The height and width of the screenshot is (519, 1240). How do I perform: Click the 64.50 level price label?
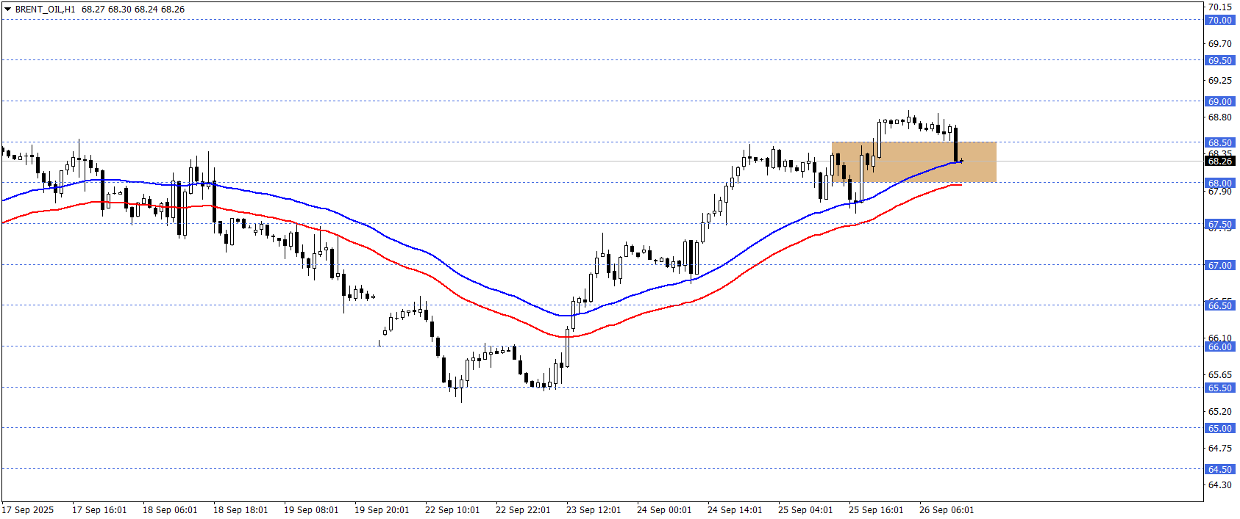coord(1219,469)
